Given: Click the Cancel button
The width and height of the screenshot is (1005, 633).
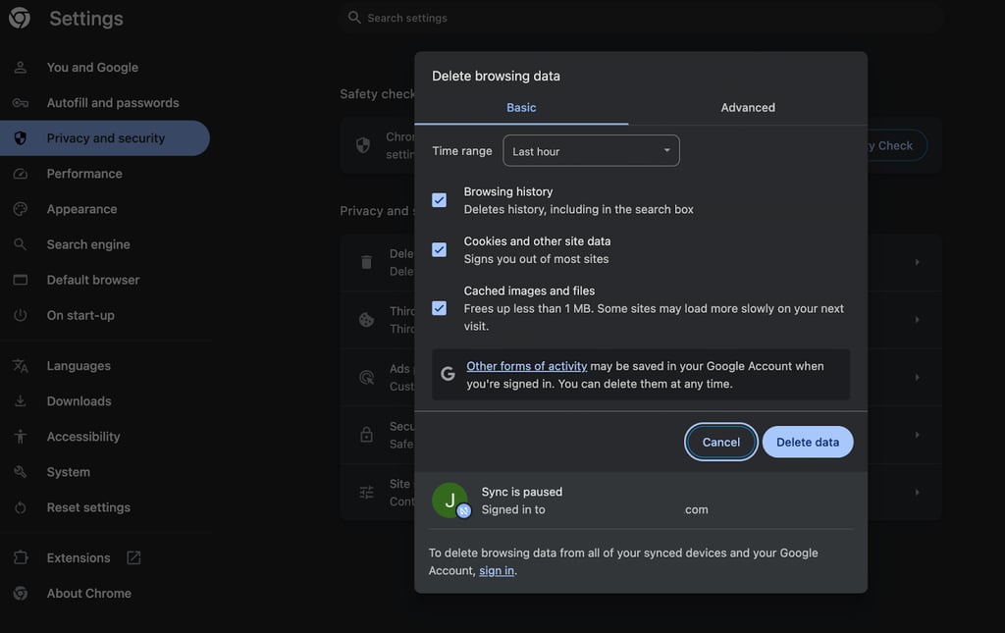Looking at the screenshot, I should click(721, 442).
